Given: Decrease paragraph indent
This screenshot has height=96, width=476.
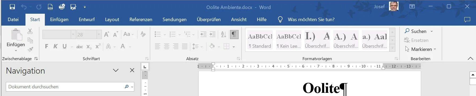Looking at the screenshot, I should [203, 34].
